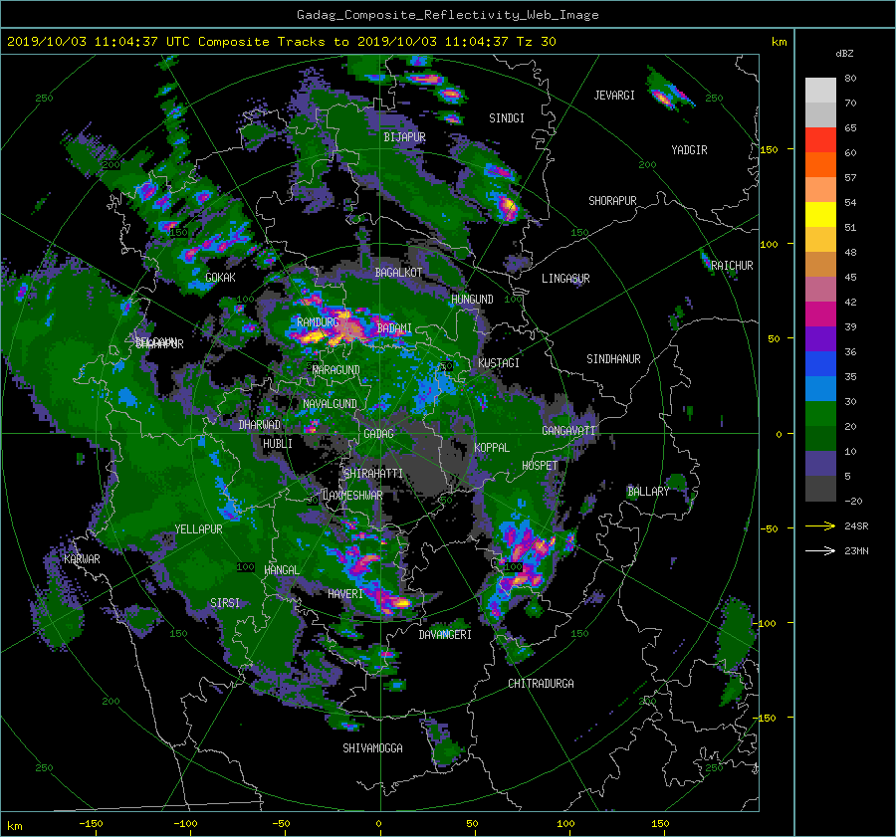
Task: Click the BAGALKOT label
Action: point(398,273)
